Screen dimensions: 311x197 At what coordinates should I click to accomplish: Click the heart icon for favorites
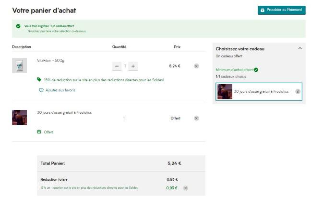click(41, 90)
